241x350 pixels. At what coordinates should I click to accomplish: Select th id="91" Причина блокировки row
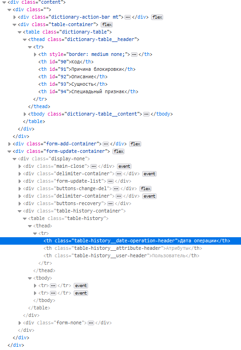[87, 69]
